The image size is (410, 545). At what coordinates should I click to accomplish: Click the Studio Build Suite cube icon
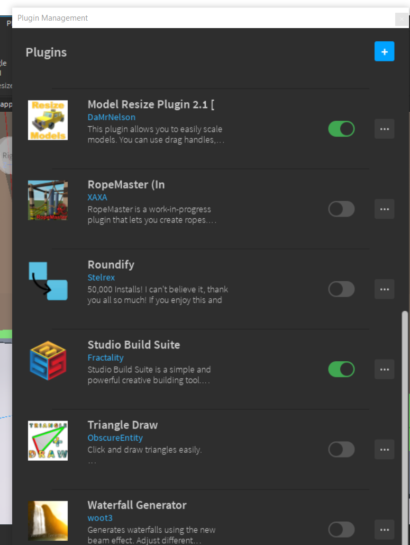click(x=48, y=361)
